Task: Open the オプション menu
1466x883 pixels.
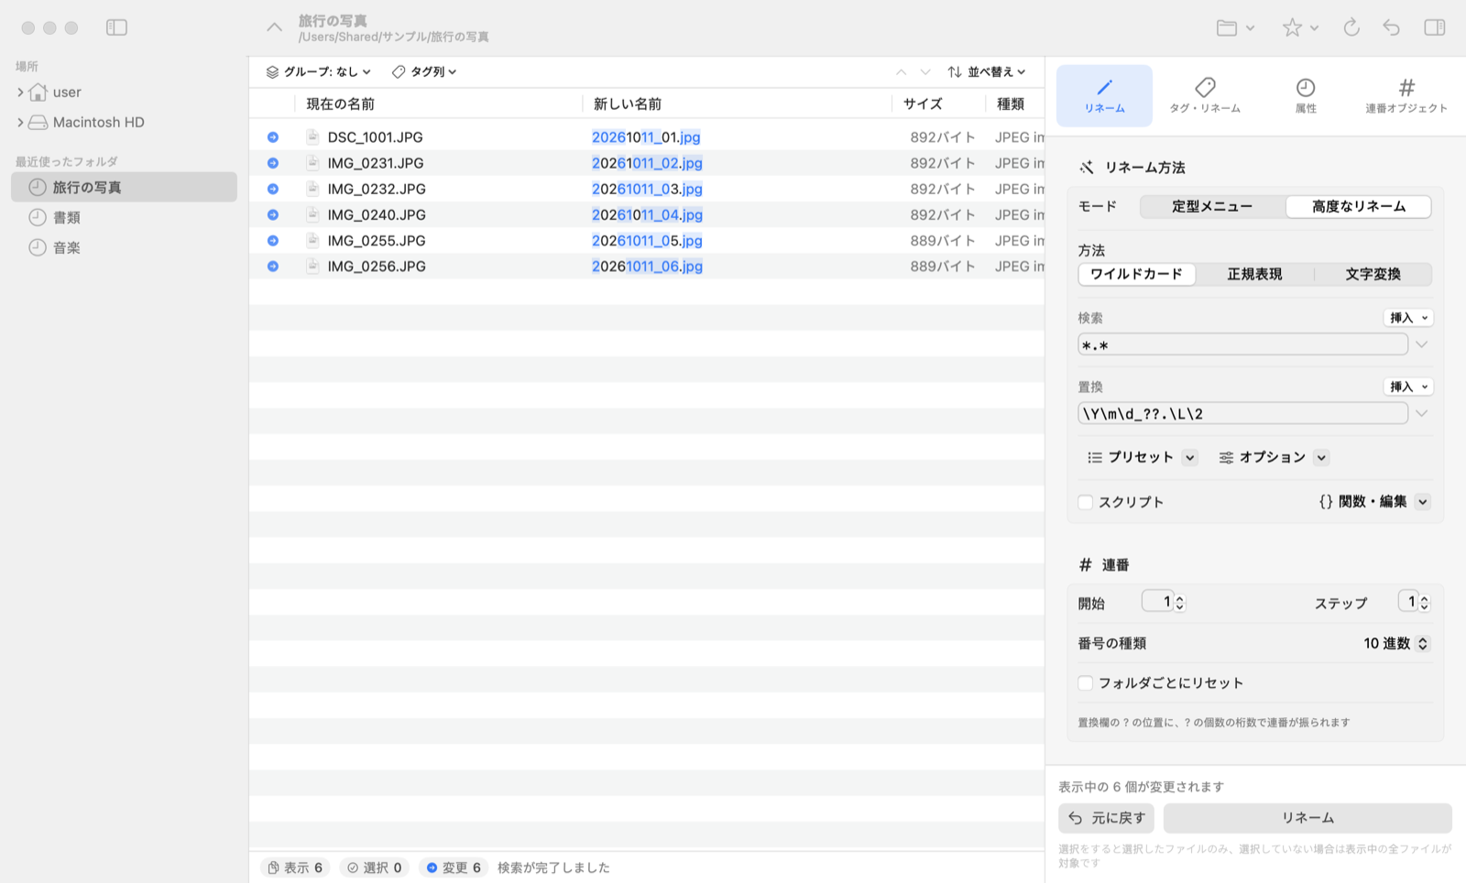Action: (x=1274, y=457)
